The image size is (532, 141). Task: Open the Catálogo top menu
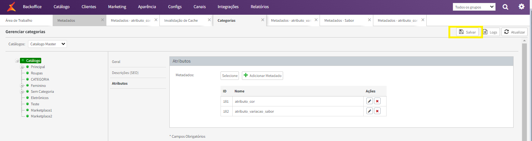click(x=61, y=7)
